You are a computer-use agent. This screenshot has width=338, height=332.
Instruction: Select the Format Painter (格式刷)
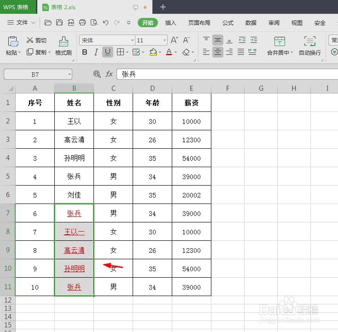click(x=64, y=46)
